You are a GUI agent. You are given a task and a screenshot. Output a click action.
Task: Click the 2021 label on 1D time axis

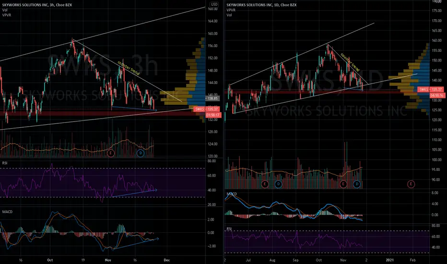[x=390, y=260]
